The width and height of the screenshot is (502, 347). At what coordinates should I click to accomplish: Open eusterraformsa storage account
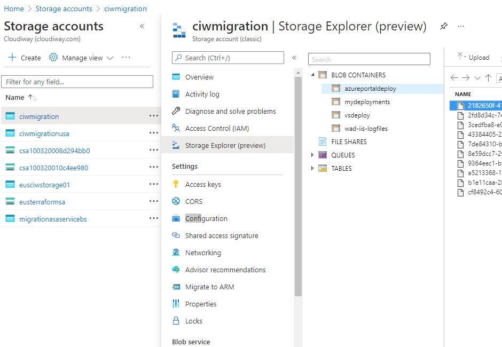pos(42,202)
